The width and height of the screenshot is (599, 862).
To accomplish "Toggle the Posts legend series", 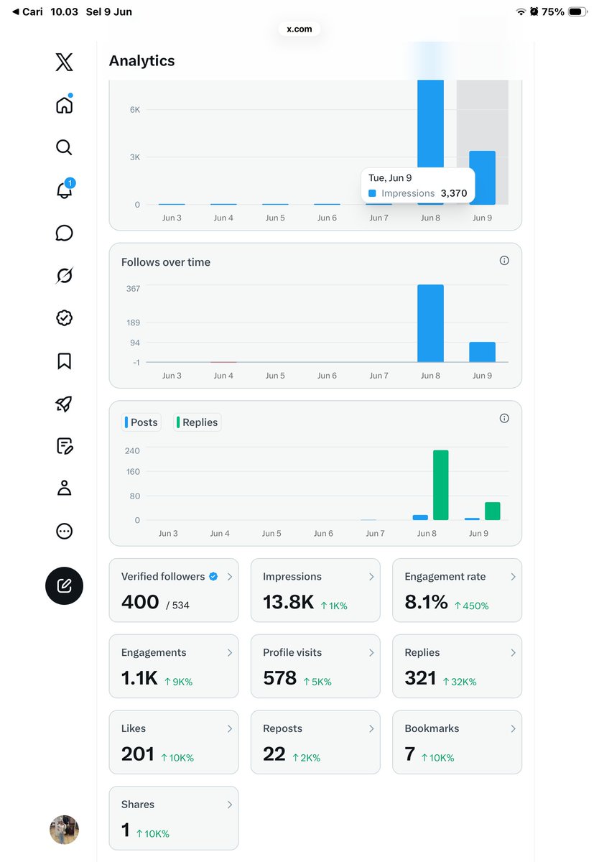I will point(141,422).
